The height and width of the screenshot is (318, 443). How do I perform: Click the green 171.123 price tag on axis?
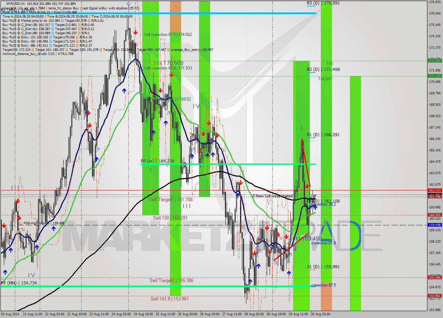435,76
